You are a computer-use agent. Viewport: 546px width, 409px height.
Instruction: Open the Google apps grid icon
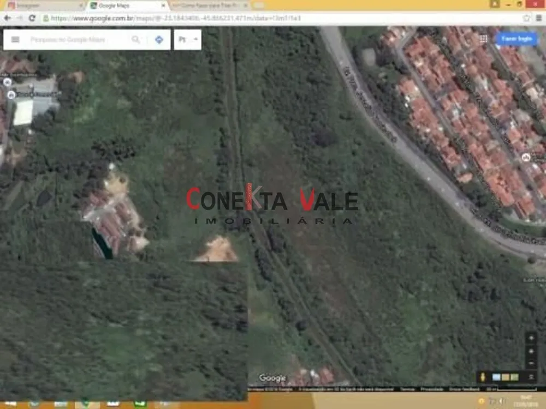483,39
